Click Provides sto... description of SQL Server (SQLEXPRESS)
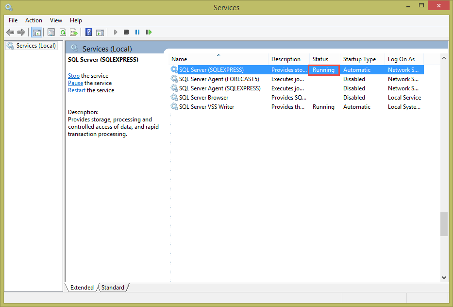Screen dimensions: 453x307 pos(289,69)
